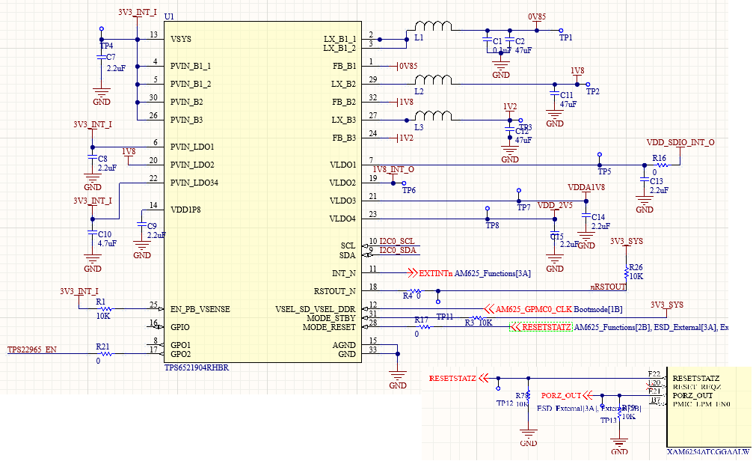Click the VSYS pin name

[x=180, y=40]
